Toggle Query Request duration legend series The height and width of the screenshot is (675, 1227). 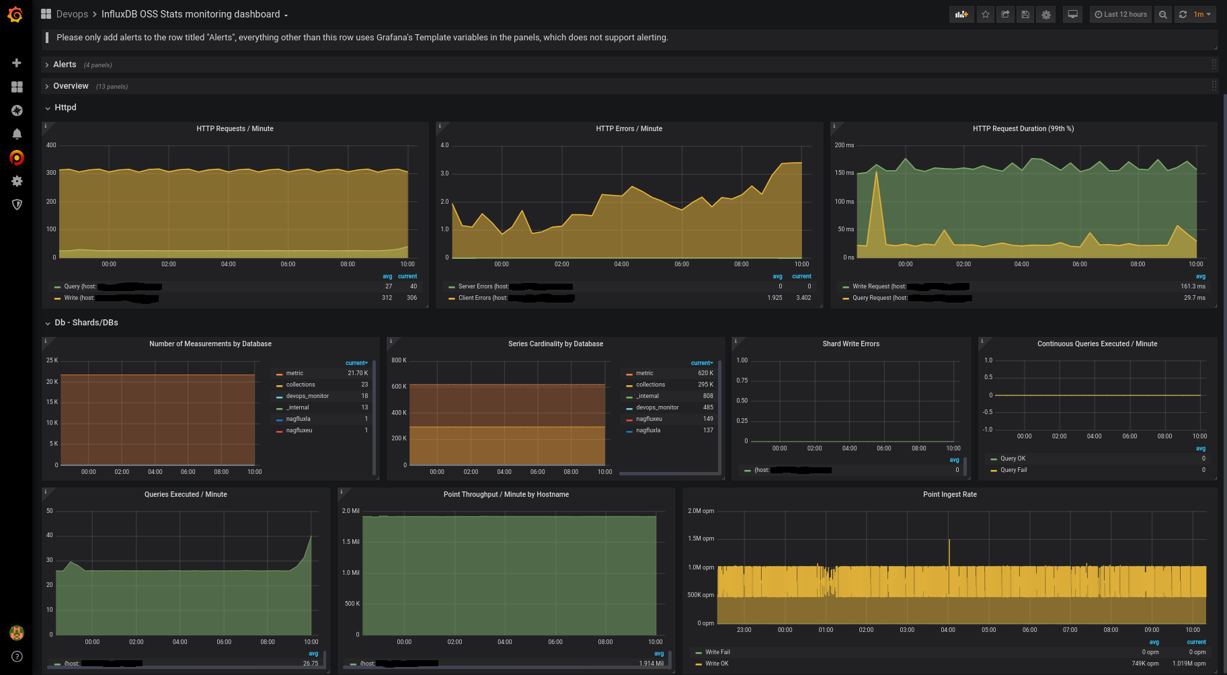click(x=880, y=298)
